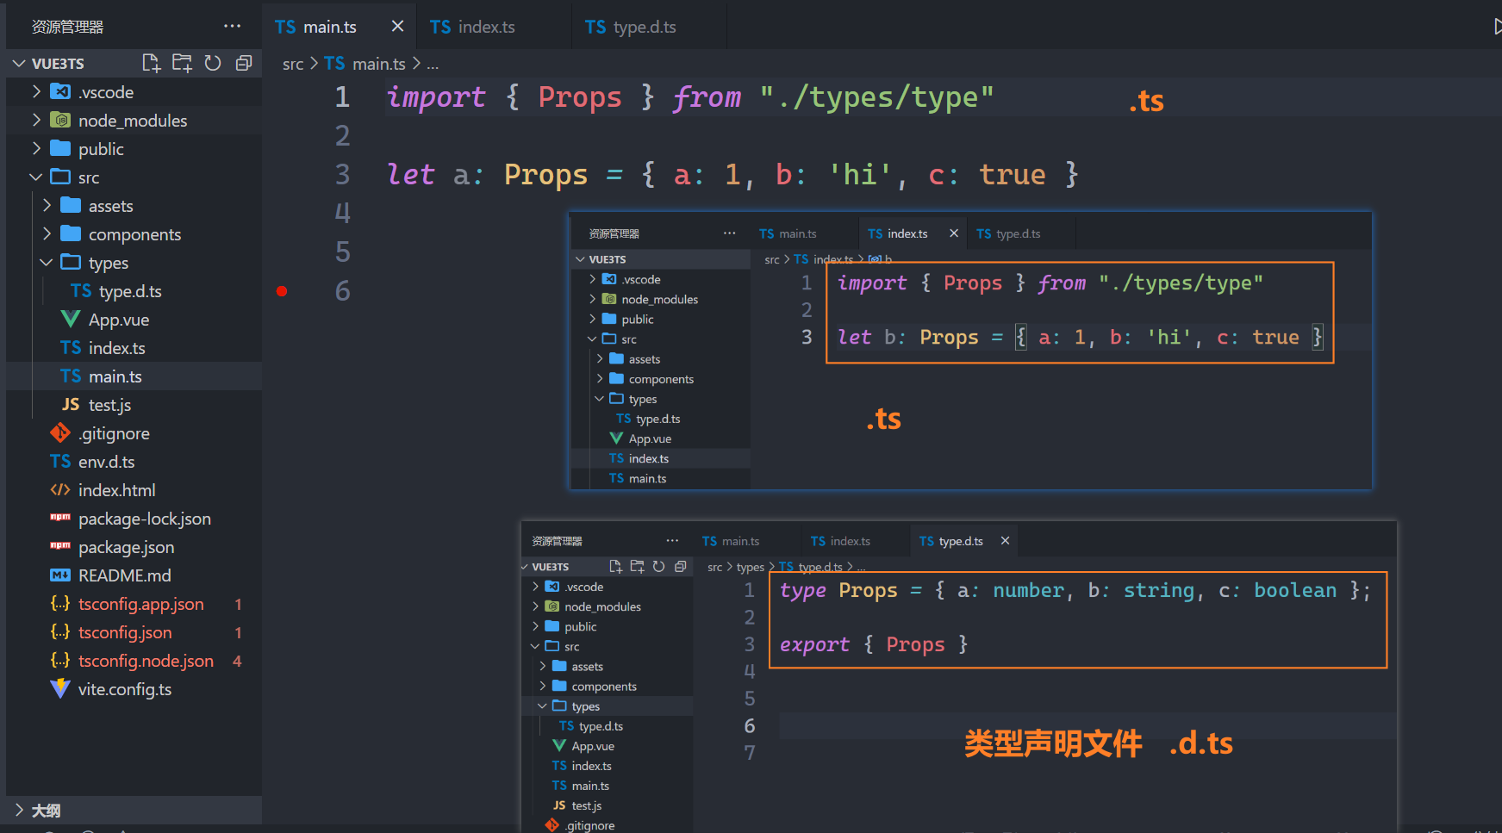Open vite.config.ts file
Viewport: 1502px width, 833px height.
coord(124,689)
